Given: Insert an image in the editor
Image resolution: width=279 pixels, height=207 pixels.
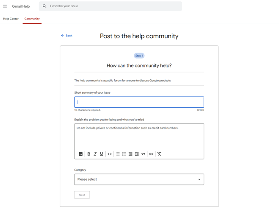Looking at the screenshot, I should (80, 154).
